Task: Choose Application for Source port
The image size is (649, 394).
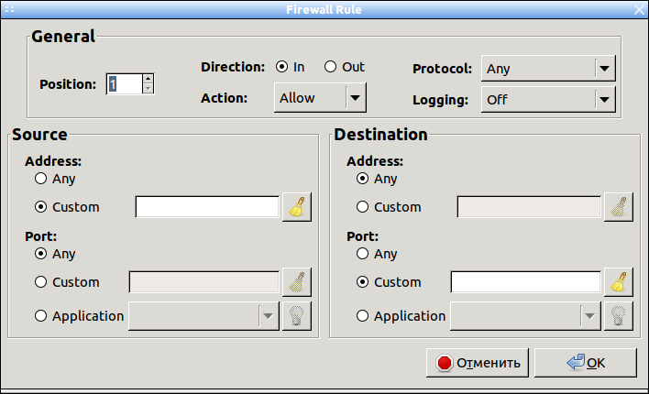Action: [x=40, y=316]
